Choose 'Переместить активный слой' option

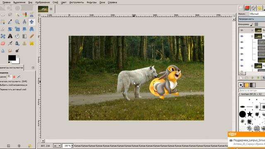[x=13, y=89]
